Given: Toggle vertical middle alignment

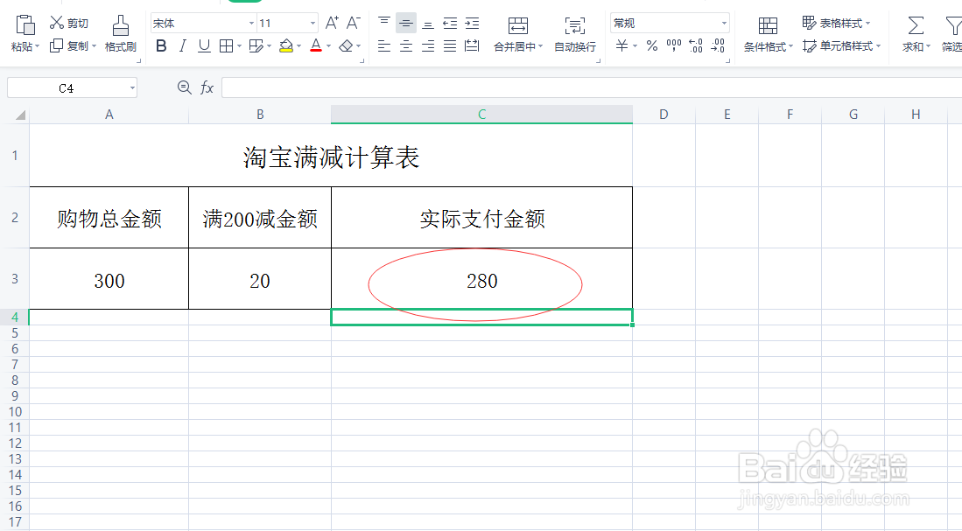Looking at the screenshot, I should point(406,24).
